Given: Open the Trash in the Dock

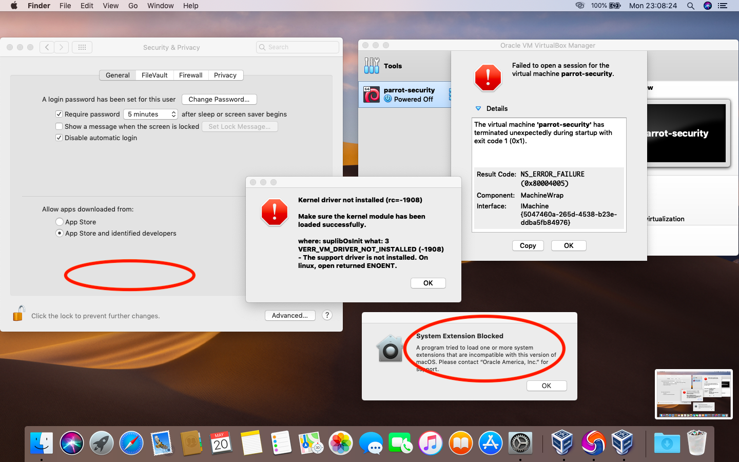Looking at the screenshot, I should point(697,442).
